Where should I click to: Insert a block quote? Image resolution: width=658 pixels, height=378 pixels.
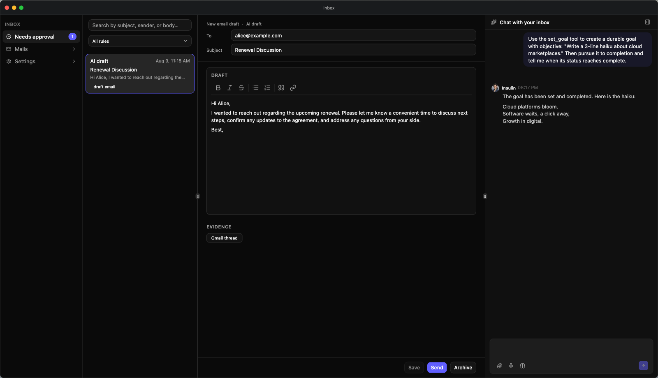click(x=281, y=88)
